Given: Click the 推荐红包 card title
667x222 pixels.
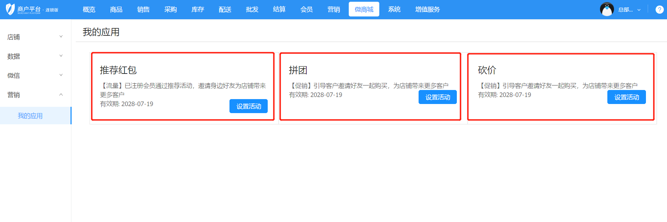Looking at the screenshot, I should [x=118, y=70].
